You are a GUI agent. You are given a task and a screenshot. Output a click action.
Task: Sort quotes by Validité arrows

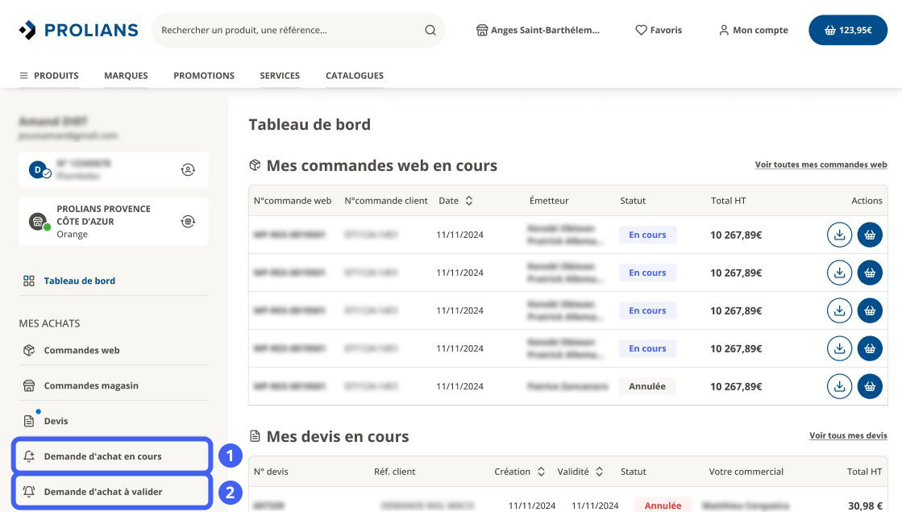click(599, 472)
